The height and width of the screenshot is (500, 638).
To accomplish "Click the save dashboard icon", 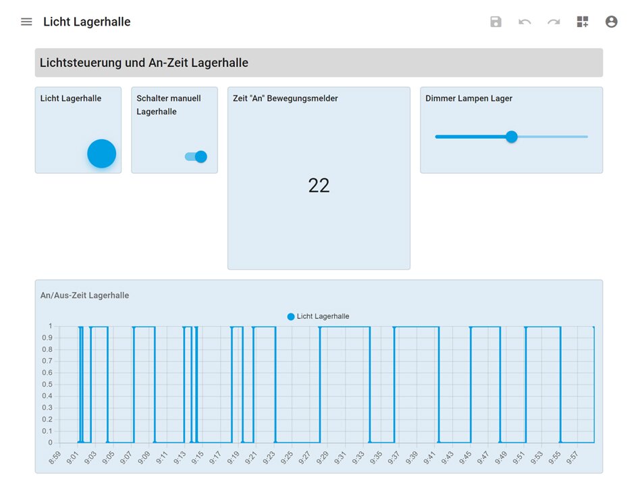I will point(496,22).
